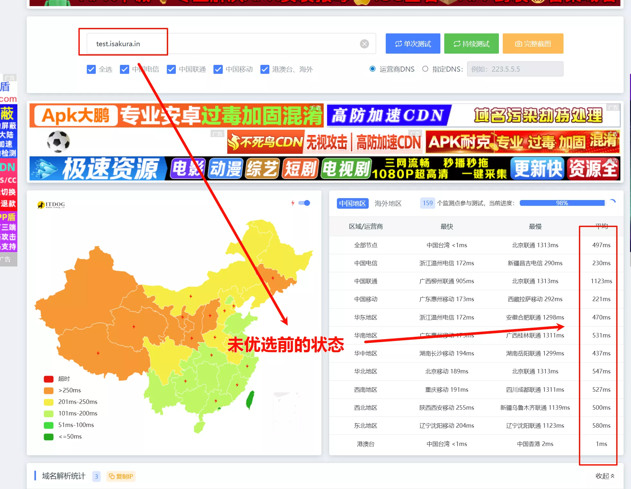The height and width of the screenshot is (489, 631).
Task: Click the 复制IP copy button
Action: (x=121, y=476)
